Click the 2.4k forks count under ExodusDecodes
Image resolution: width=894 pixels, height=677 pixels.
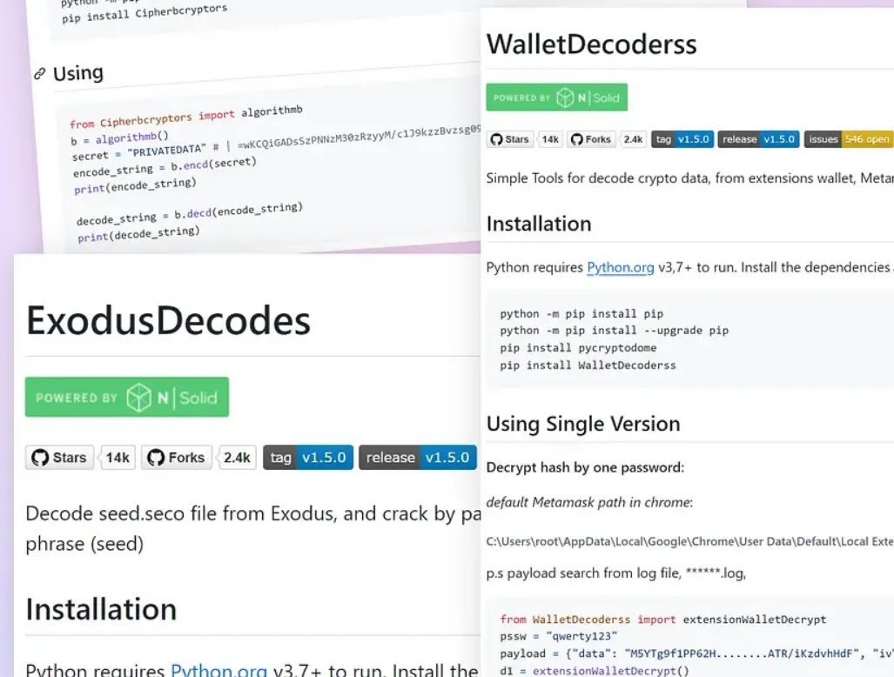click(237, 458)
